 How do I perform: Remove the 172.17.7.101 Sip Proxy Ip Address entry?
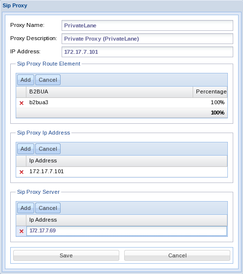pos(22,172)
